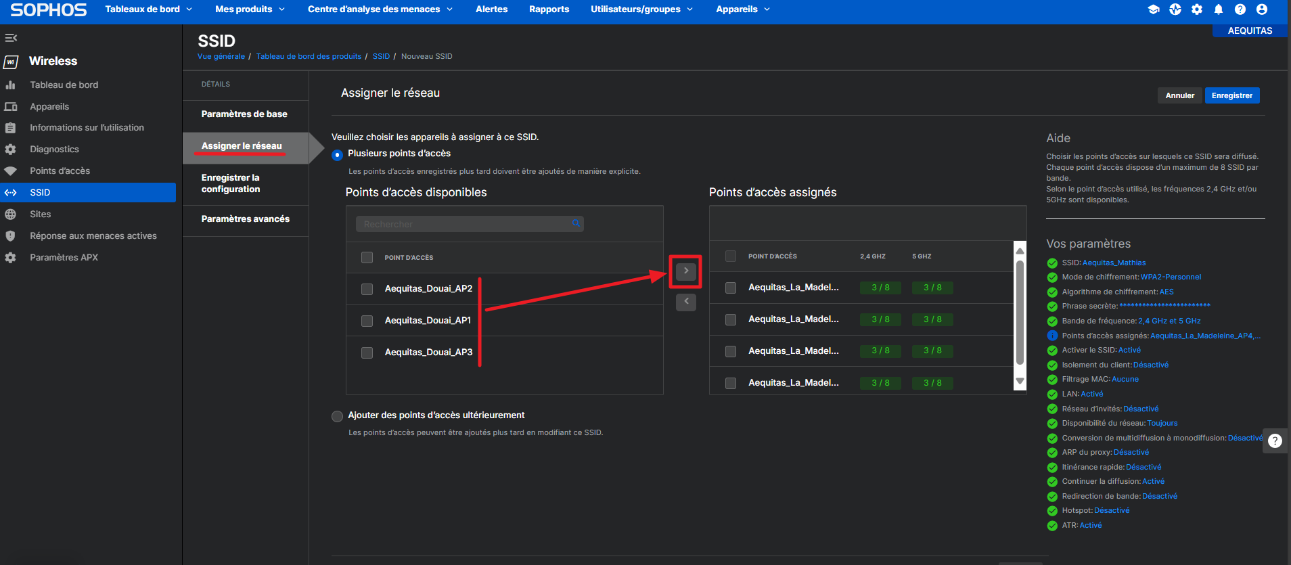Check Aequitas_Douai_AP3 checkbox

367,353
